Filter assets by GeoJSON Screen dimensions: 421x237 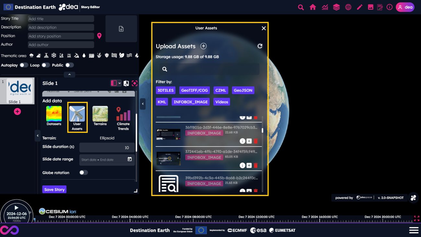tap(243, 90)
